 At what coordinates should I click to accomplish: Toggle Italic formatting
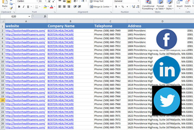(x=24, y=7)
